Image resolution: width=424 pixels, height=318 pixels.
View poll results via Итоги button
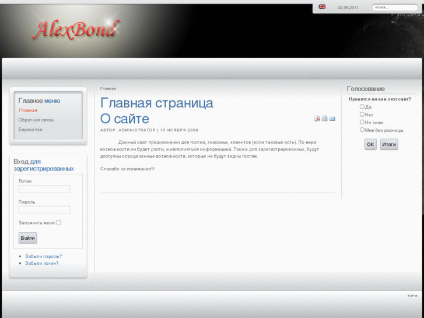click(389, 144)
